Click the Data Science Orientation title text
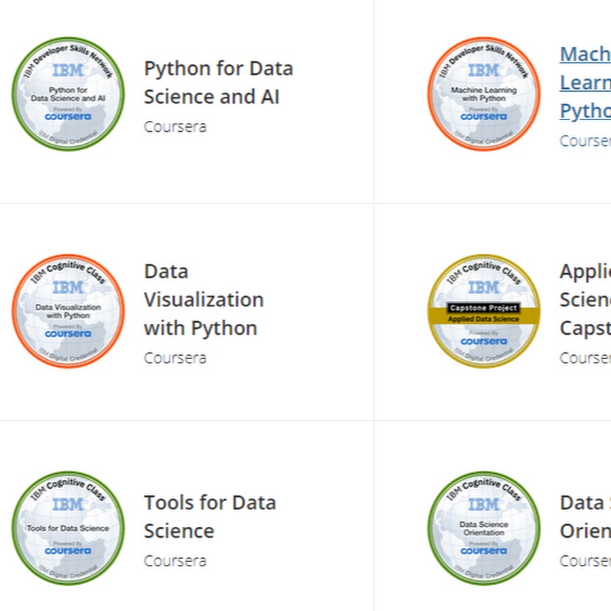This screenshot has width=611, height=611. [585, 517]
